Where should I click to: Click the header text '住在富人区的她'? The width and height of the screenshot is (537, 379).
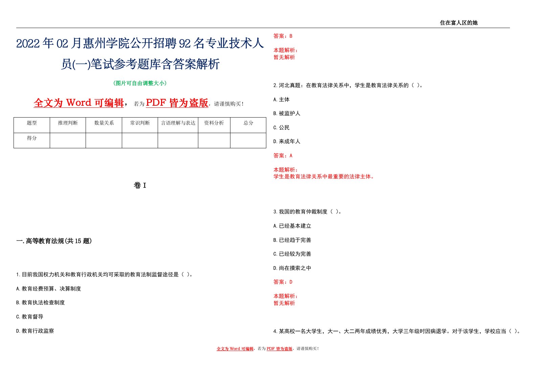pos(458,23)
